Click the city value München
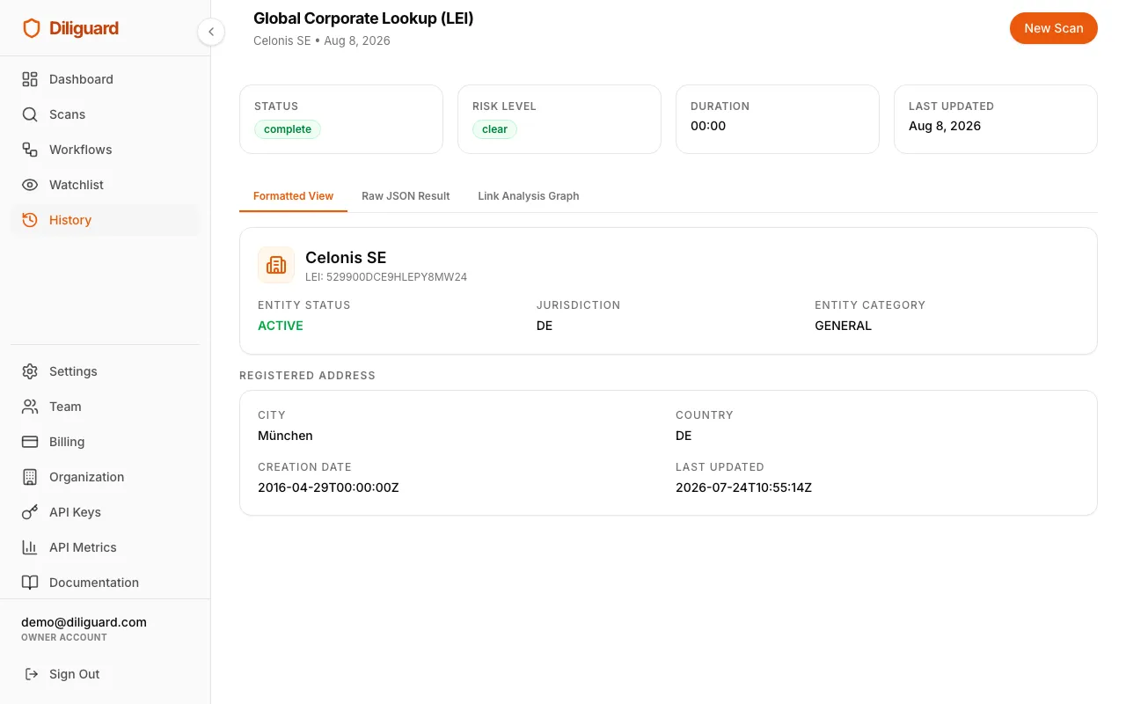Viewport: 1126px width, 704px height. [285, 436]
